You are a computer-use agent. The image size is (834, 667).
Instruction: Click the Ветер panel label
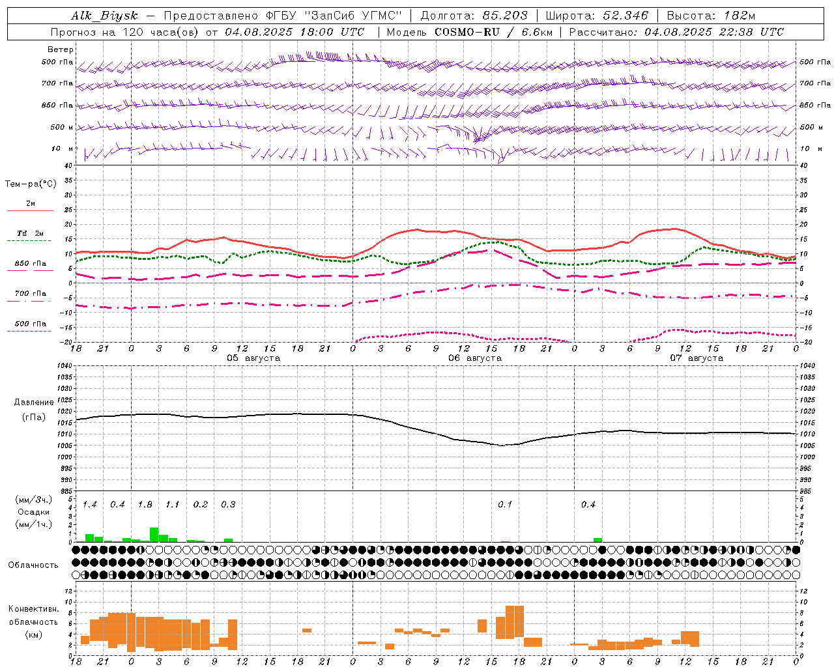[x=61, y=50]
